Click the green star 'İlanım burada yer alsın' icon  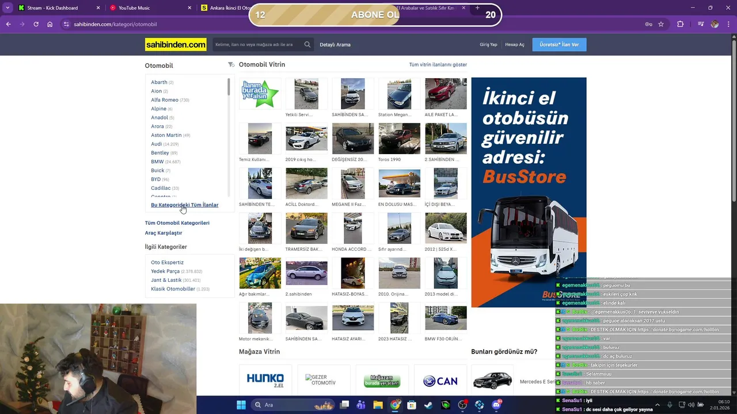pyautogui.click(x=260, y=93)
